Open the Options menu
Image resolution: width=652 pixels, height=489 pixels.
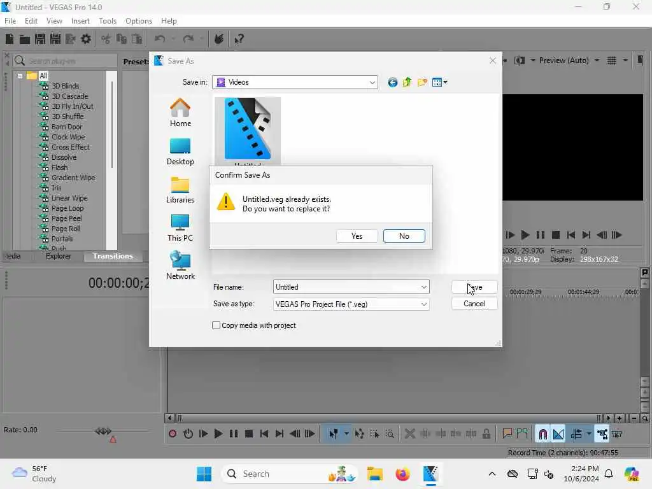[x=139, y=21]
